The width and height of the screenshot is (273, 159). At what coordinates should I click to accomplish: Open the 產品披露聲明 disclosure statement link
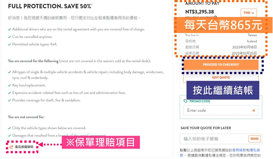click(24, 147)
